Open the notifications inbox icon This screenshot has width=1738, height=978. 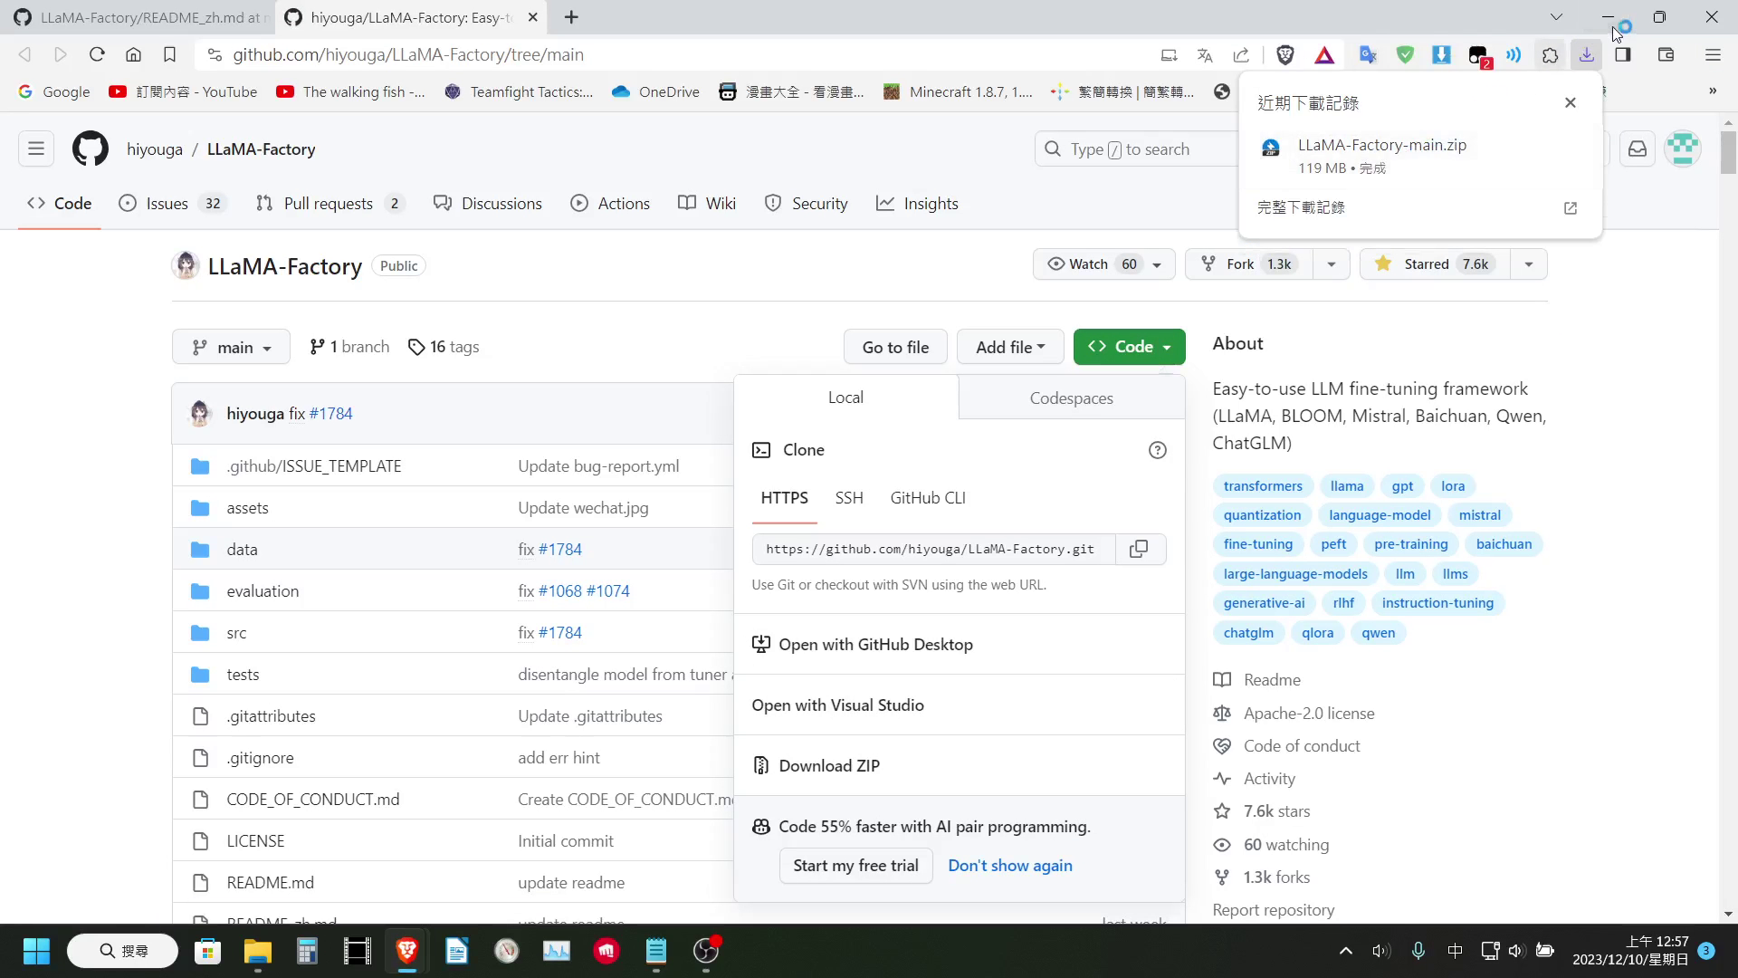1638,149
